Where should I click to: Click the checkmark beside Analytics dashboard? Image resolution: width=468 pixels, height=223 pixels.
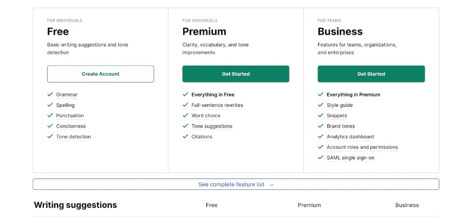coord(320,136)
